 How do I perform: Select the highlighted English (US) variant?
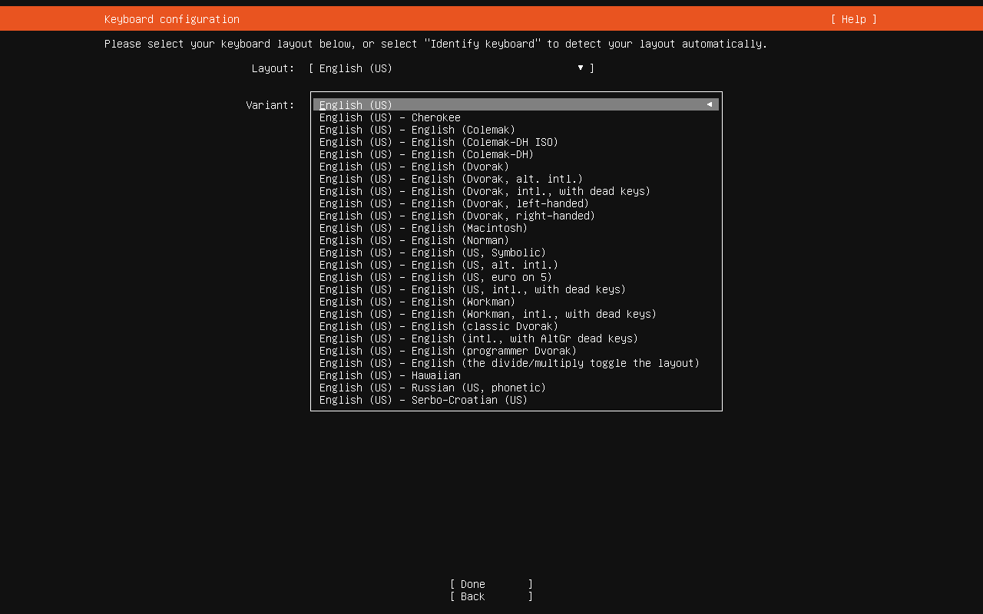click(x=356, y=105)
